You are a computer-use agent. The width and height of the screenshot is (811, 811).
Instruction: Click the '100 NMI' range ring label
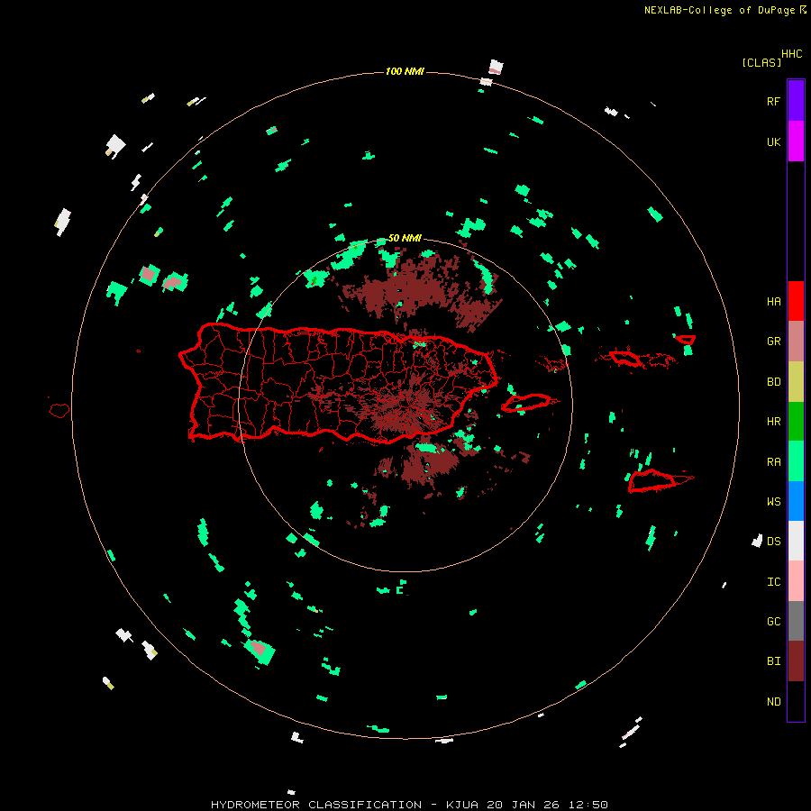tap(405, 71)
